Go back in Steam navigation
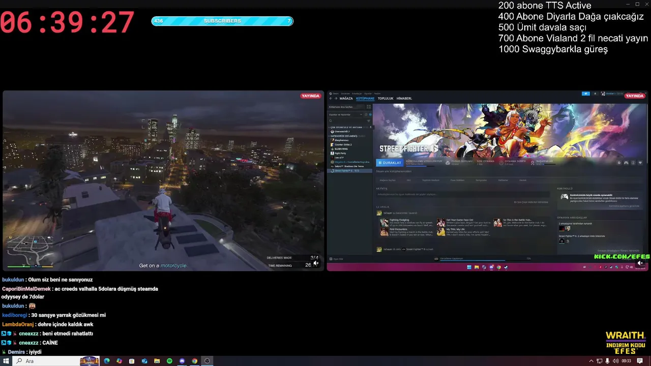This screenshot has width=651, height=366. (x=331, y=99)
